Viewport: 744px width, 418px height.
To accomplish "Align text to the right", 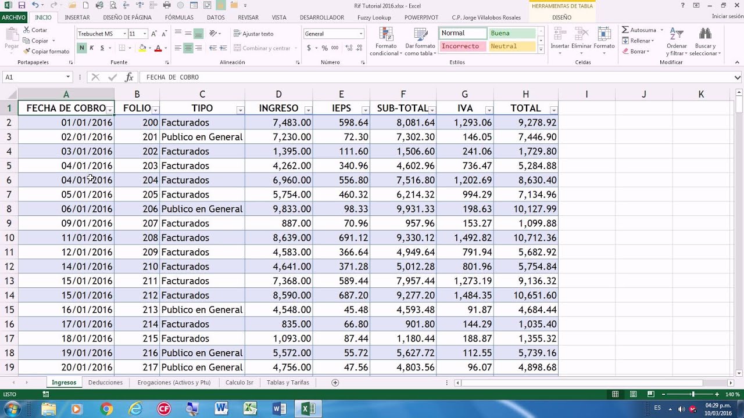I will [198, 48].
